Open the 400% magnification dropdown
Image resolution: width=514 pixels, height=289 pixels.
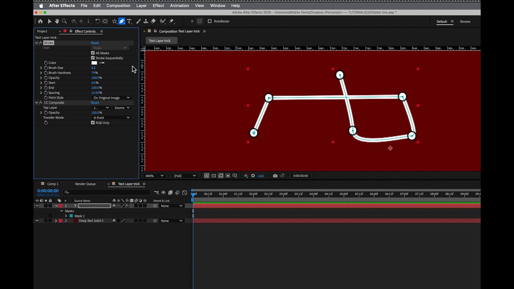coord(155,176)
